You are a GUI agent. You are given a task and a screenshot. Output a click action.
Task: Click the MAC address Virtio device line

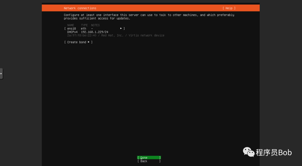point(115,35)
